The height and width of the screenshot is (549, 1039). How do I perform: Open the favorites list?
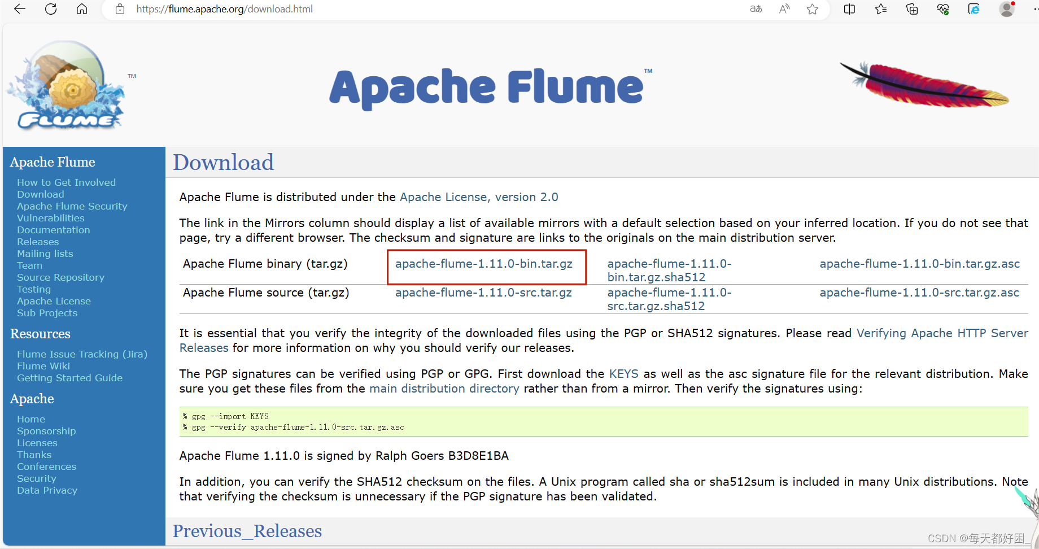pyautogui.click(x=881, y=9)
